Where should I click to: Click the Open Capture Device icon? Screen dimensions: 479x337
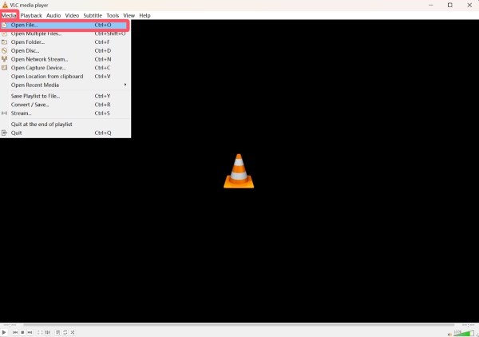(4, 68)
